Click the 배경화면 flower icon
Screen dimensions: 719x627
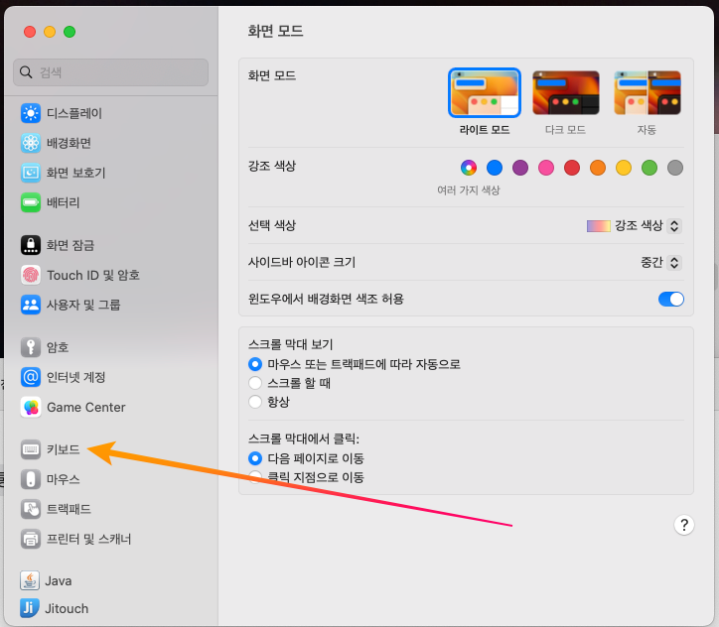(x=31, y=143)
